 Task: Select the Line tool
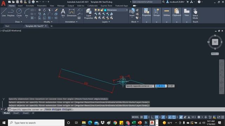pos(4,13)
